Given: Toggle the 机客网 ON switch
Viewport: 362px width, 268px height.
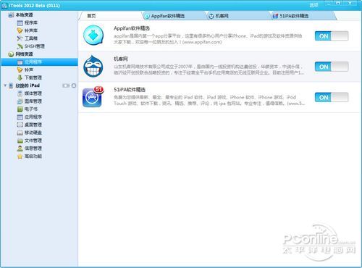Looking at the screenshot, I should point(332,67).
